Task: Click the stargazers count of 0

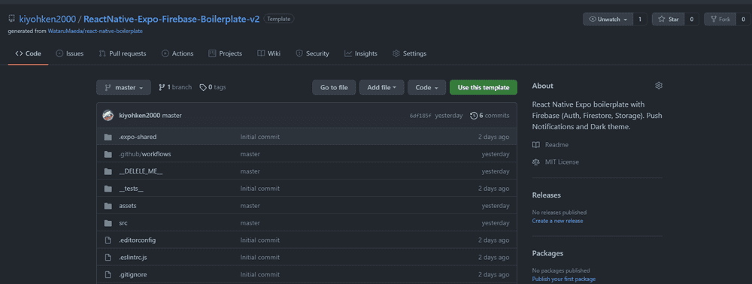Action: (692, 19)
